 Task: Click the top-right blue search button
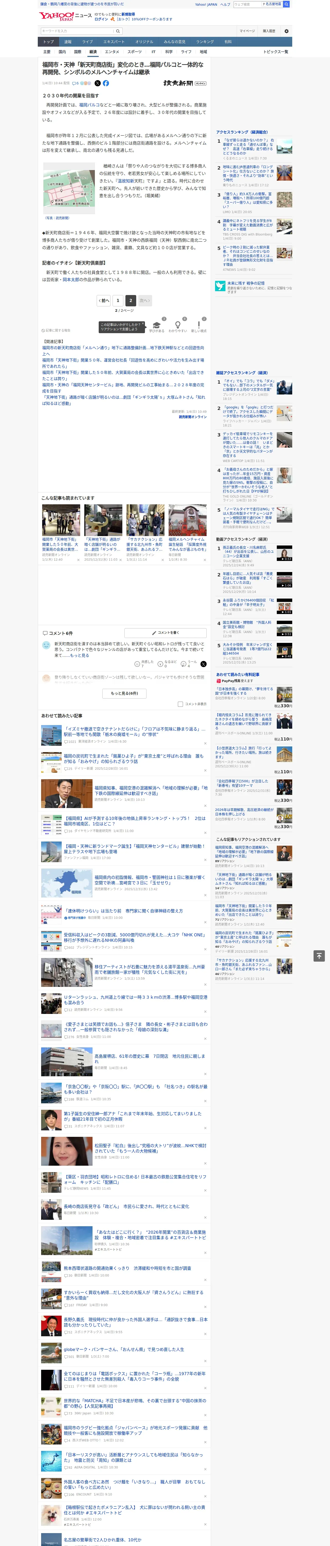pyautogui.click(x=286, y=4)
